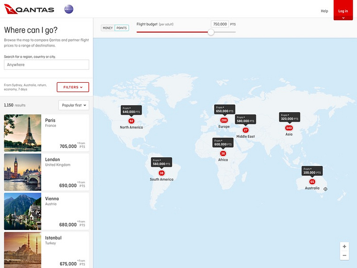
Task: Zoom in on the map
Action: click(x=345, y=246)
